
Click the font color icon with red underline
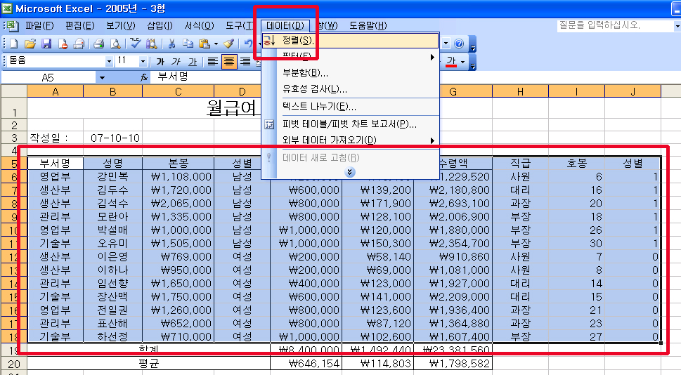click(451, 62)
